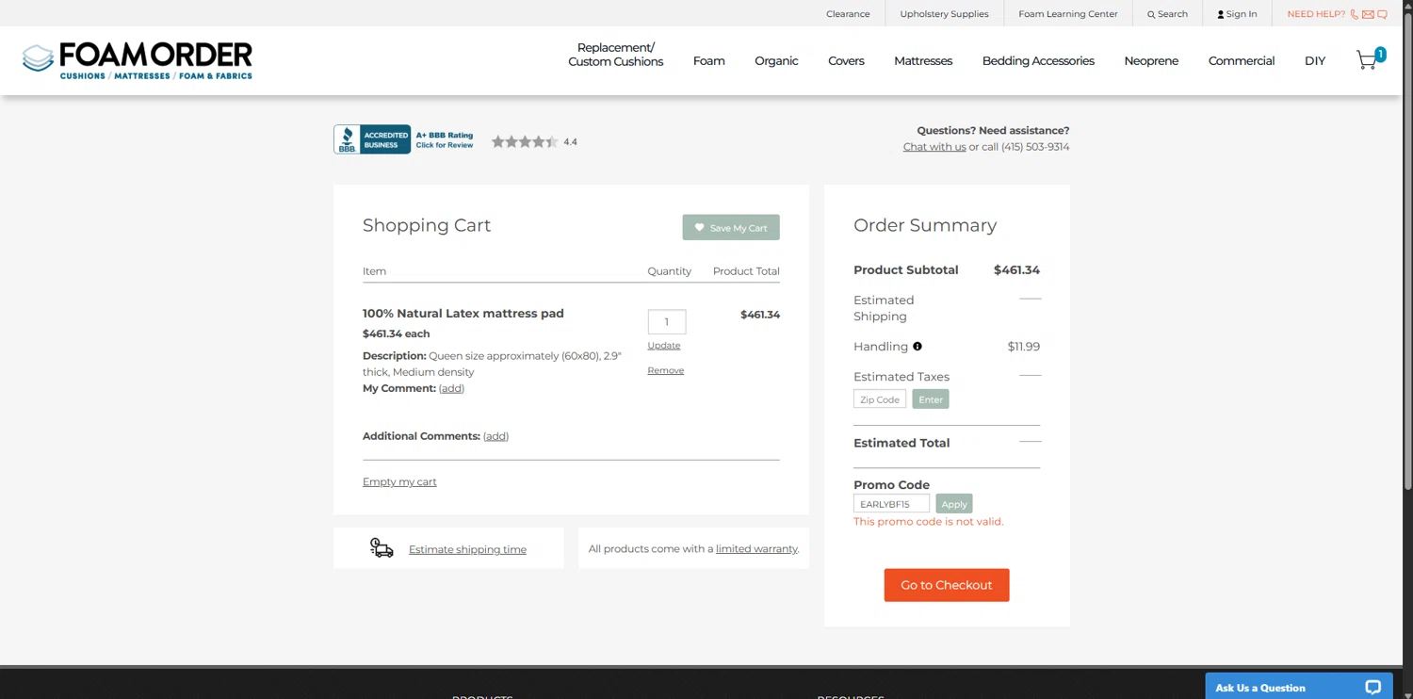Image resolution: width=1413 pixels, height=699 pixels.
Task: Click the chat bubble icon in top bar
Action: point(1382,14)
